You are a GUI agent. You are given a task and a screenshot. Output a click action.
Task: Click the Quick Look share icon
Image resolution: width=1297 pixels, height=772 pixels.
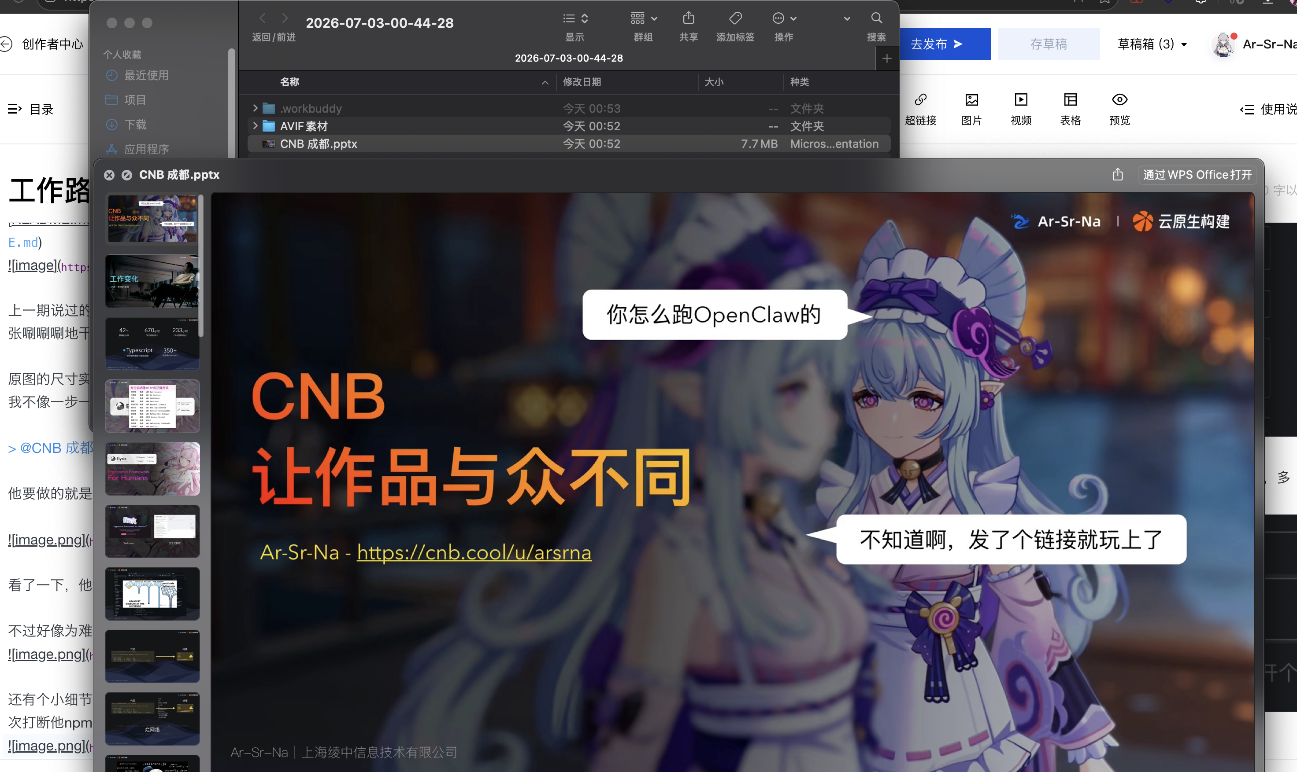(x=1117, y=175)
